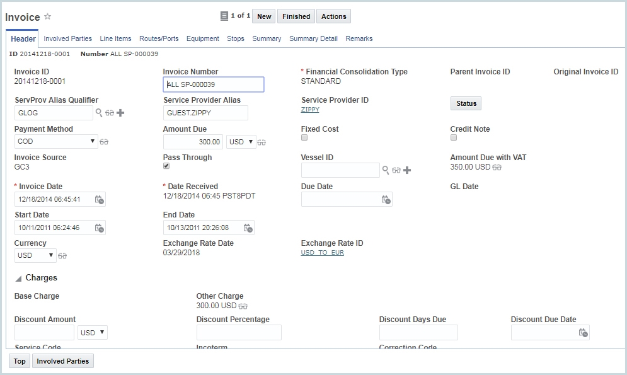Open the Invoice Date calendar picker
The image size is (627, 375).
tap(100, 200)
